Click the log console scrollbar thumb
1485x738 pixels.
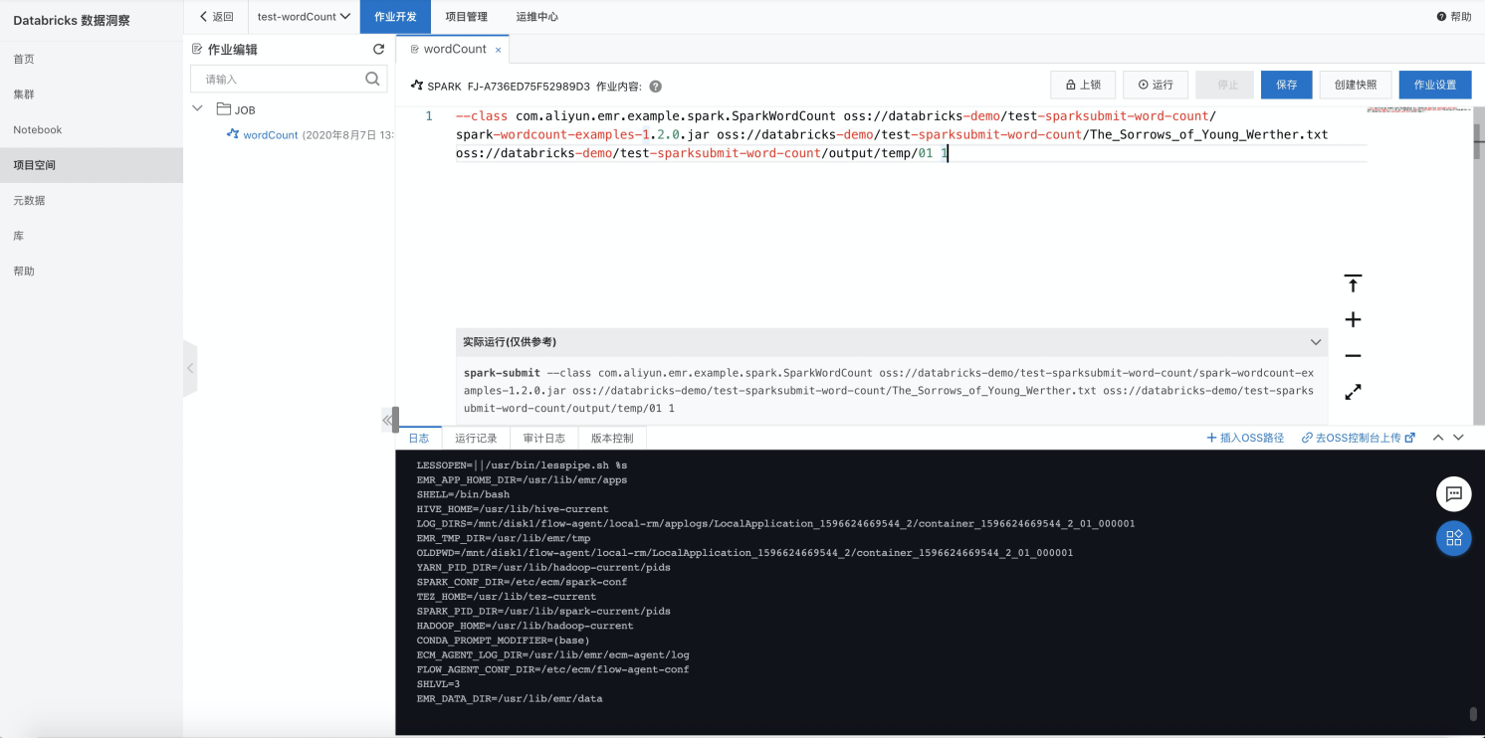tap(1473, 713)
